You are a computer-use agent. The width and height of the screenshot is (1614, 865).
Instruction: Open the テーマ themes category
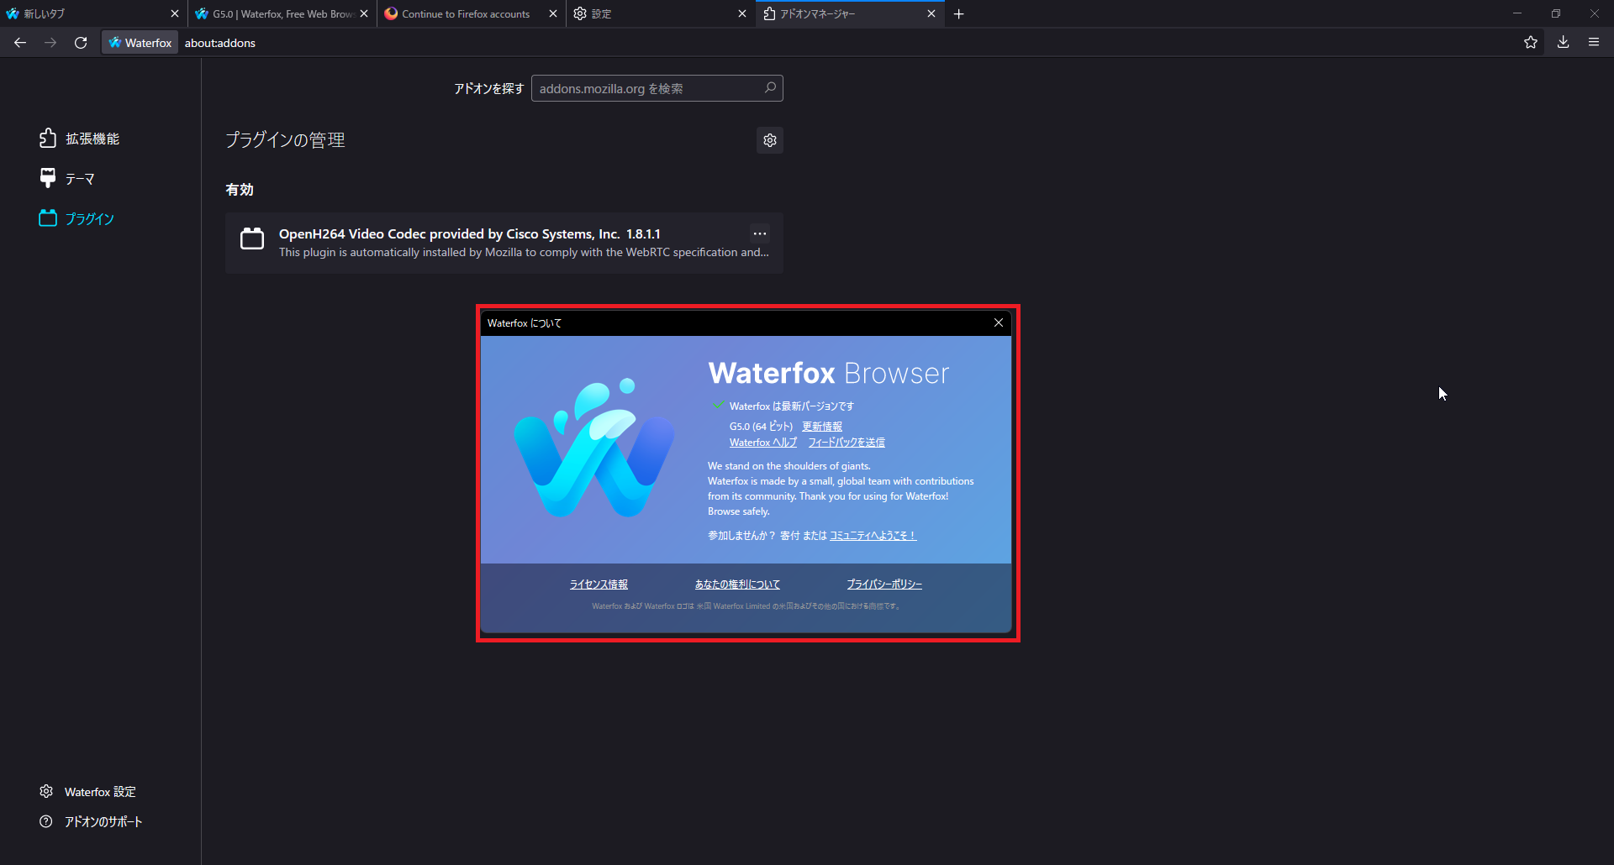click(x=67, y=178)
